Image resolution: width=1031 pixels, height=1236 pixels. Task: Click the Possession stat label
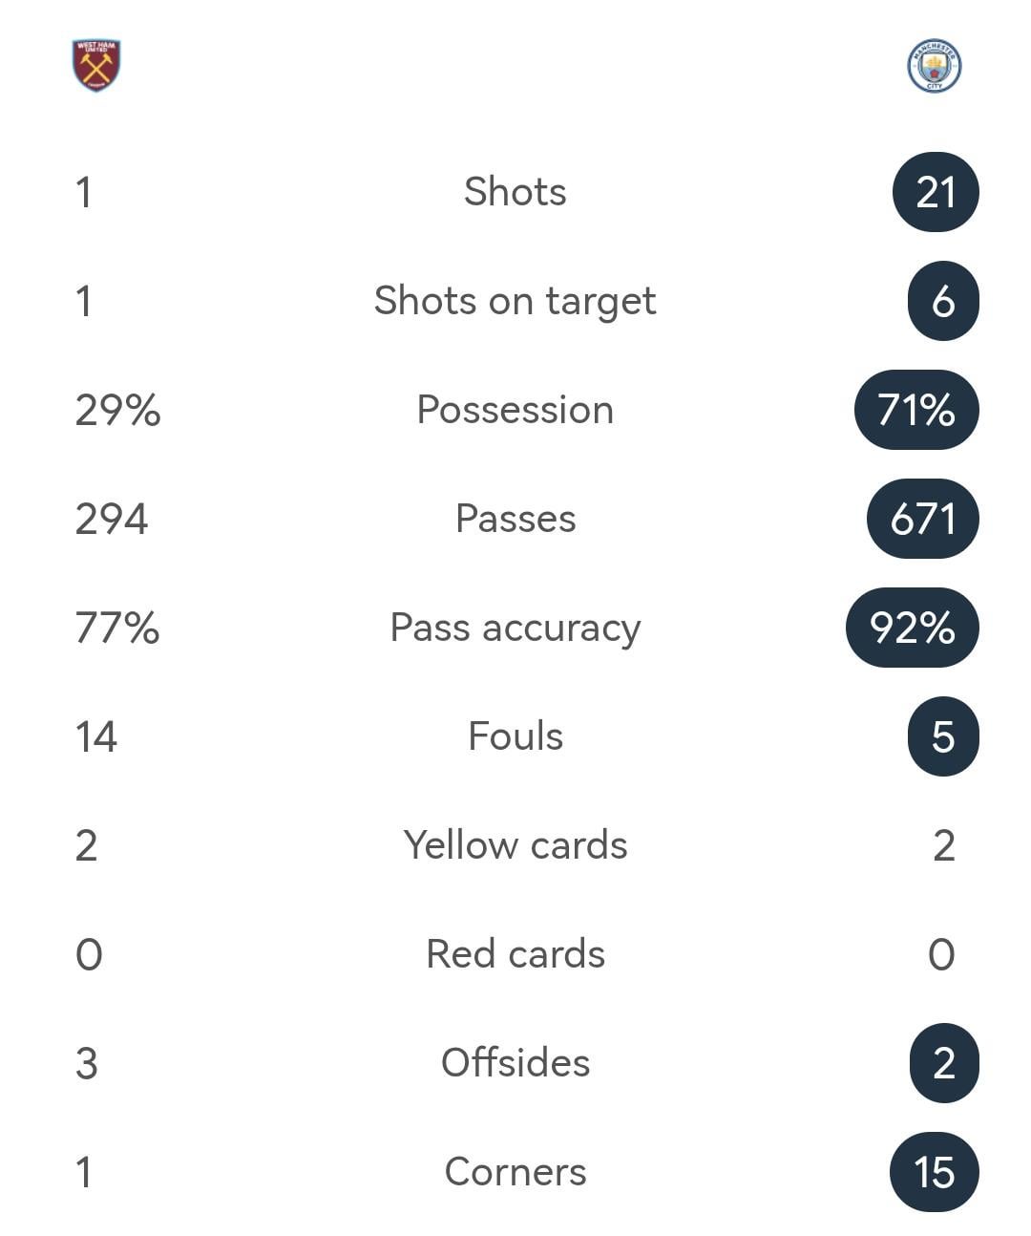click(515, 410)
